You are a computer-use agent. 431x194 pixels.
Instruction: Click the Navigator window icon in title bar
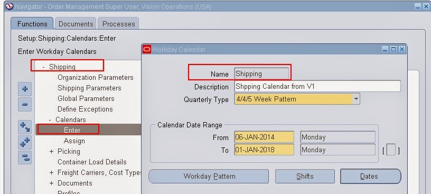[10, 6]
